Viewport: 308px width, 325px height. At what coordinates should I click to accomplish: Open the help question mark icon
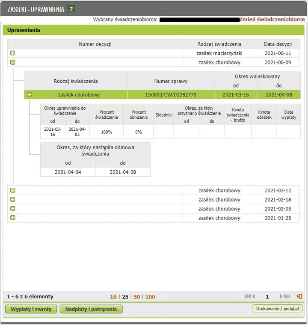[71, 9]
